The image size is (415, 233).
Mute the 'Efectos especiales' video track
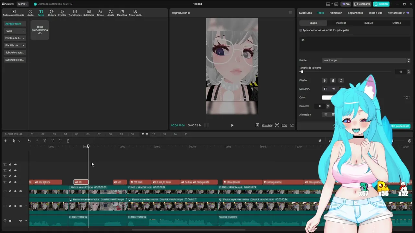[x=20, y=206]
